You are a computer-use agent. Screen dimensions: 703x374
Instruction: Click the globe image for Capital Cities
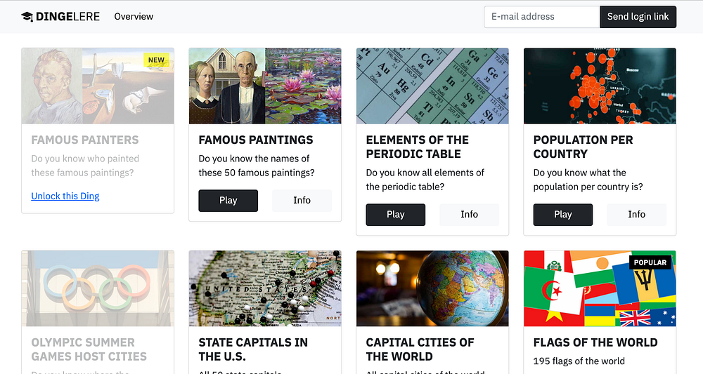[x=432, y=288]
